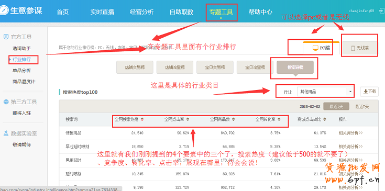Sort by 全网搜索热度 arrow

(142, 119)
